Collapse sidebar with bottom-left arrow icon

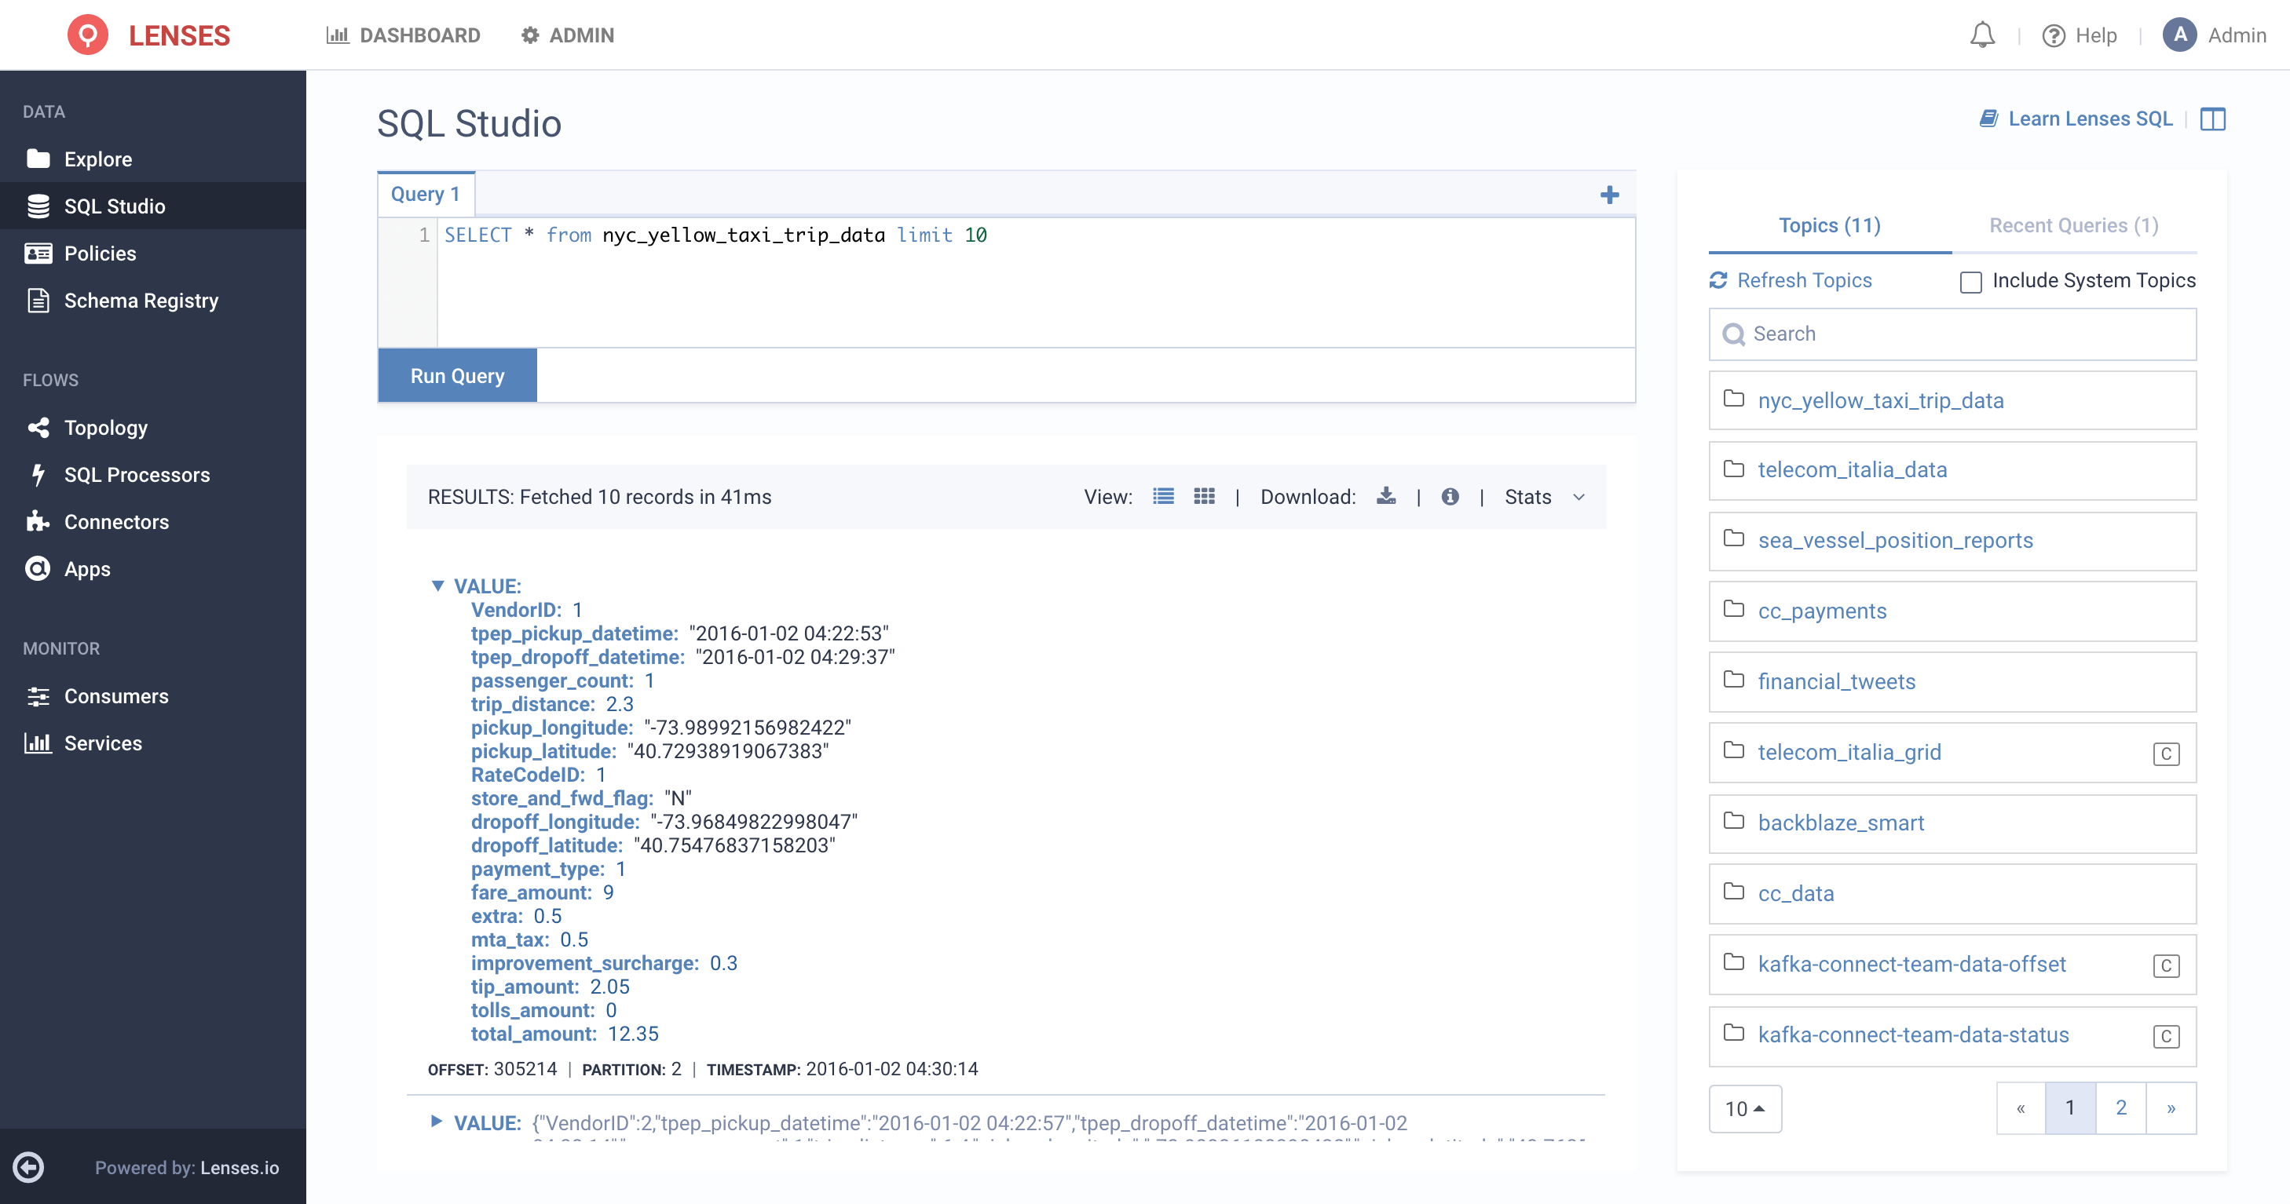(28, 1166)
